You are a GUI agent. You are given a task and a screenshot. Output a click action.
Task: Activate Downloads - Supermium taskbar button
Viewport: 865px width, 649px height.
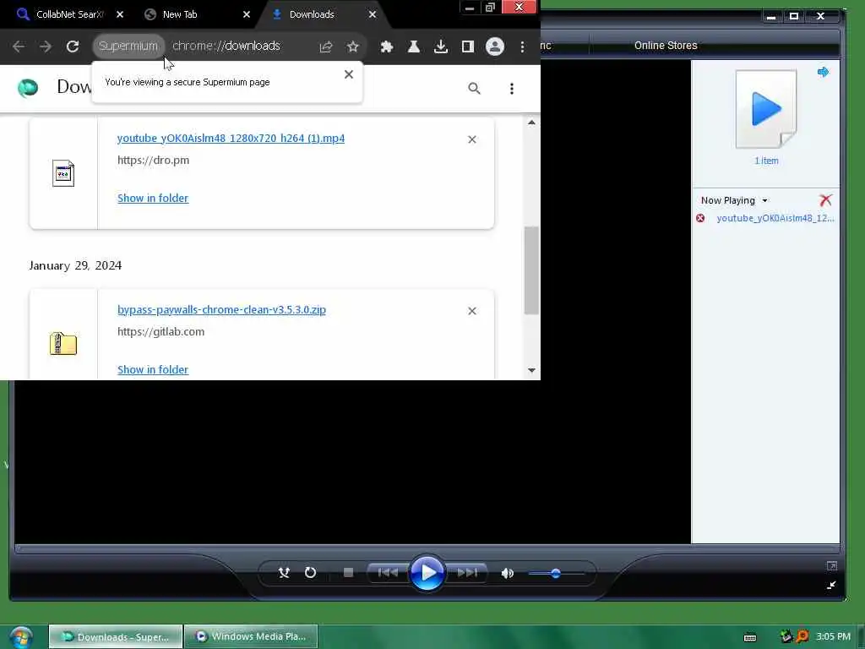(x=115, y=637)
